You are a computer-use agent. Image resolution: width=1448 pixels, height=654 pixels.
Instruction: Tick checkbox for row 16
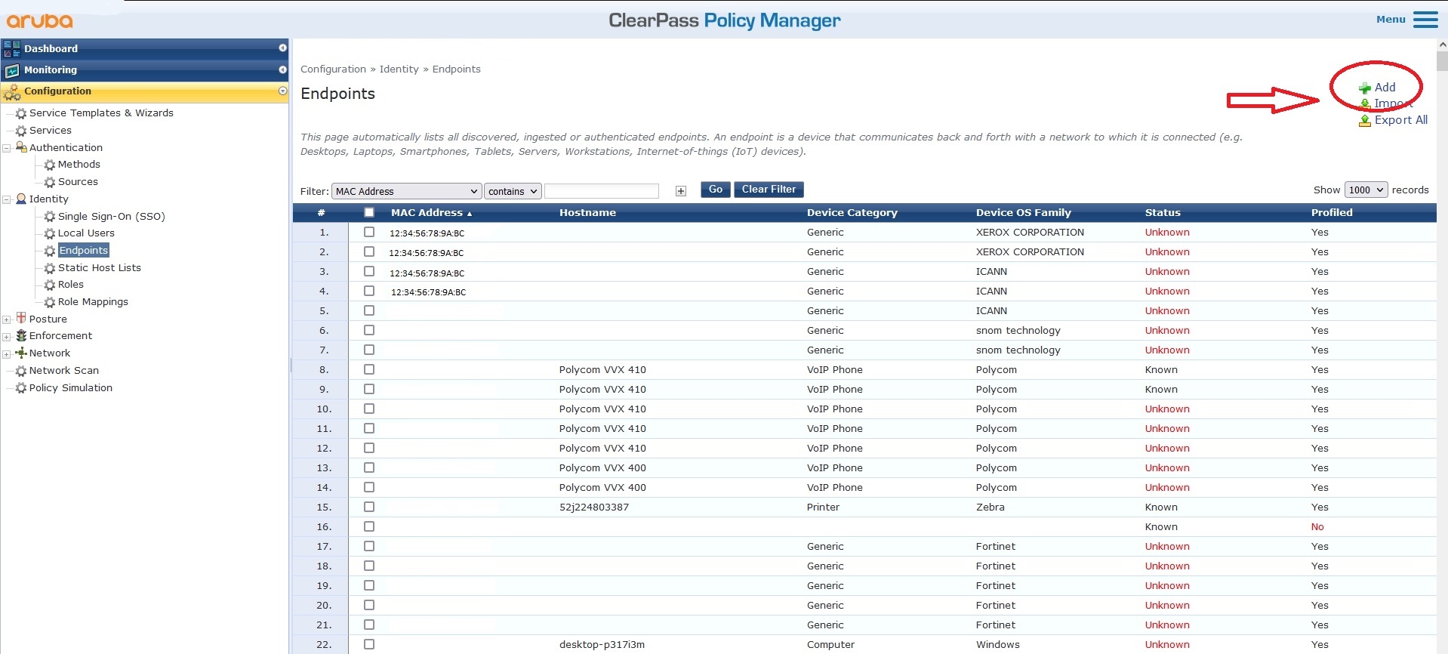point(369,526)
